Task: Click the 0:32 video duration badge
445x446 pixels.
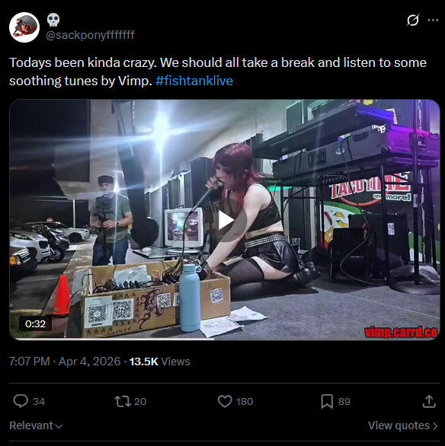Action: [35, 323]
